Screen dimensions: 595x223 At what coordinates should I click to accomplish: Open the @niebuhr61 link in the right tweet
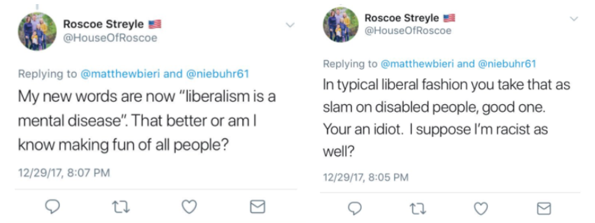coord(508,64)
